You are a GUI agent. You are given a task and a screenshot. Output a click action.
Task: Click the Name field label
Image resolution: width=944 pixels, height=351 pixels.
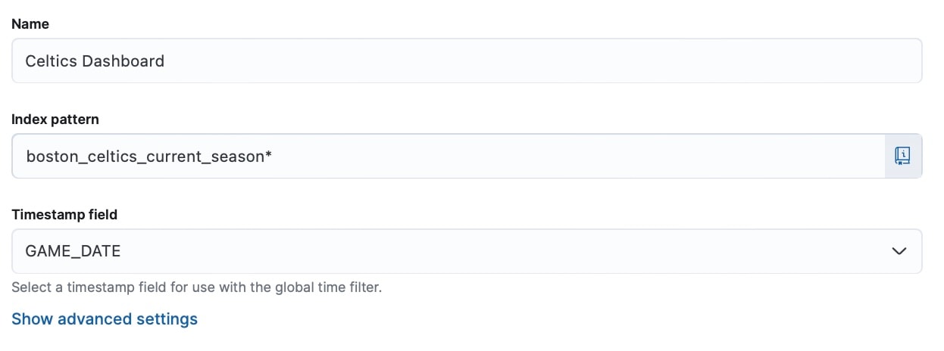pyautogui.click(x=30, y=24)
